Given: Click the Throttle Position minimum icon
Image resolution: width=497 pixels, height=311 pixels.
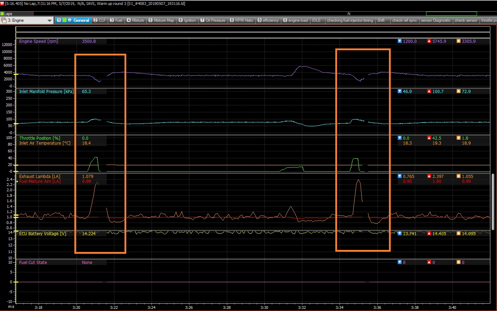Looking at the screenshot, I should click(x=399, y=138).
